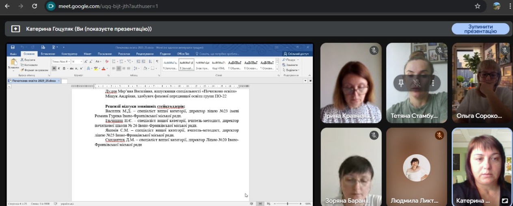Click the Increase indent icon
This screenshot has width=513, height=206.
coord(143,62)
